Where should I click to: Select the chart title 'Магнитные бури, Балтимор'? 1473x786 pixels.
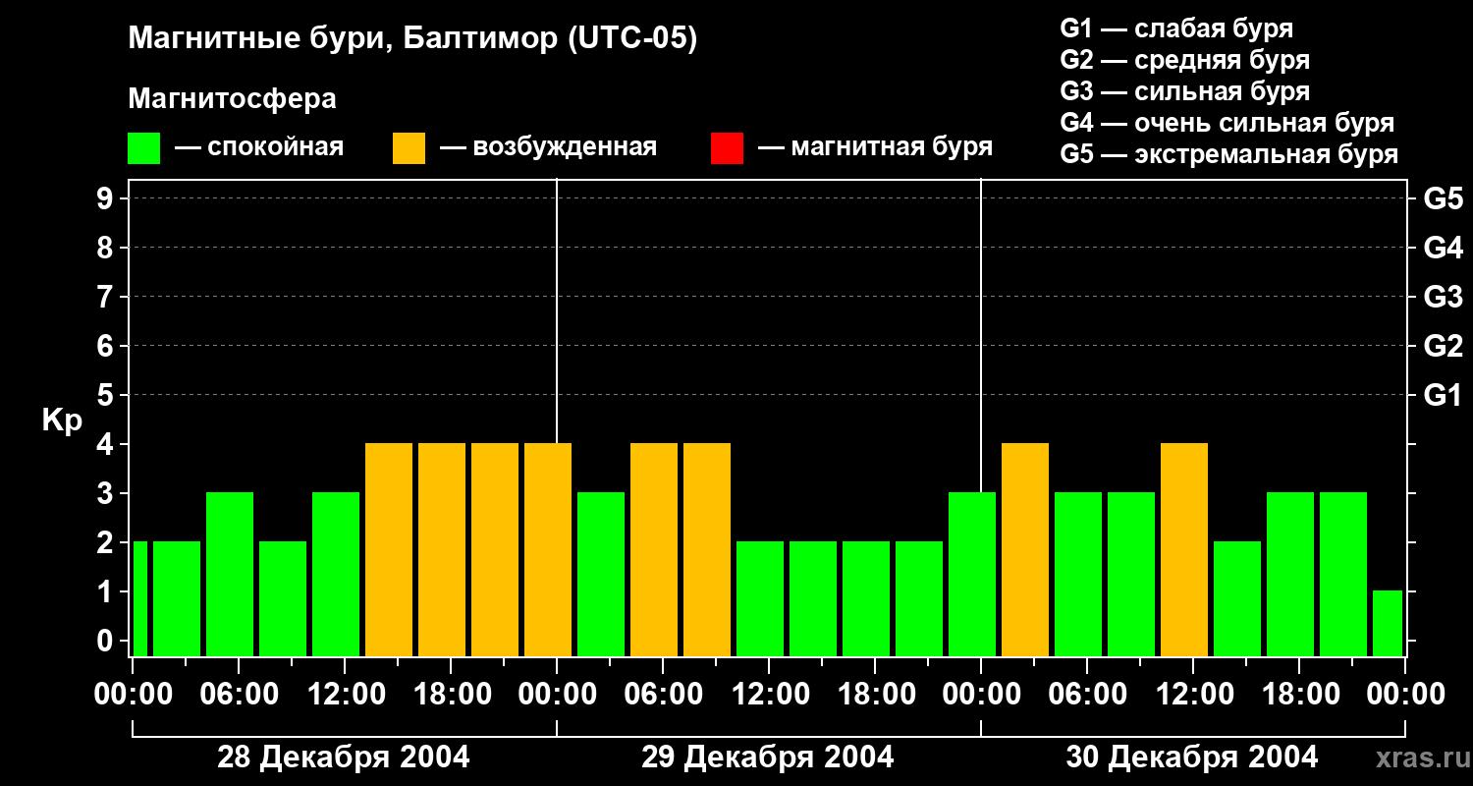click(x=412, y=40)
